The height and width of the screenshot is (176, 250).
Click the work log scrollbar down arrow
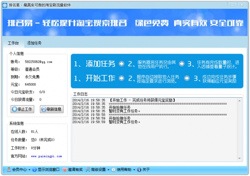click(x=239, y=158)
